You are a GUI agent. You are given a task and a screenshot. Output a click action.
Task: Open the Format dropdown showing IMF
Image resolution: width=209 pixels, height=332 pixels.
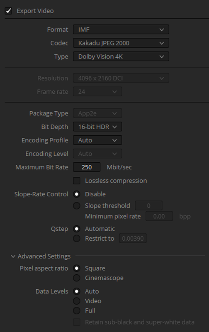point(121,29)
